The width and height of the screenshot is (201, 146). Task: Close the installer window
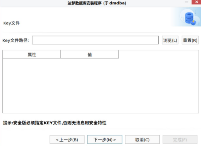click(196, 2)
